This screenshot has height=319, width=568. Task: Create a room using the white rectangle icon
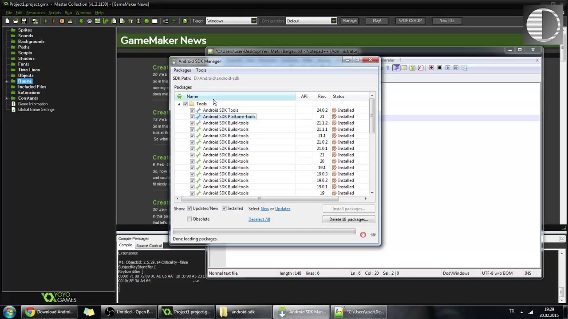tap(155, 21)
